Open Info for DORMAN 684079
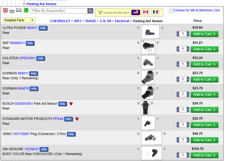Screen dimensions: 225x161 [34, 89]
